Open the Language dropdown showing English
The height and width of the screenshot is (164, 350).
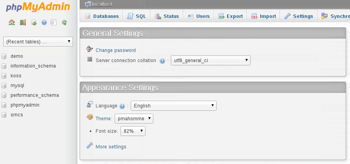173,106
